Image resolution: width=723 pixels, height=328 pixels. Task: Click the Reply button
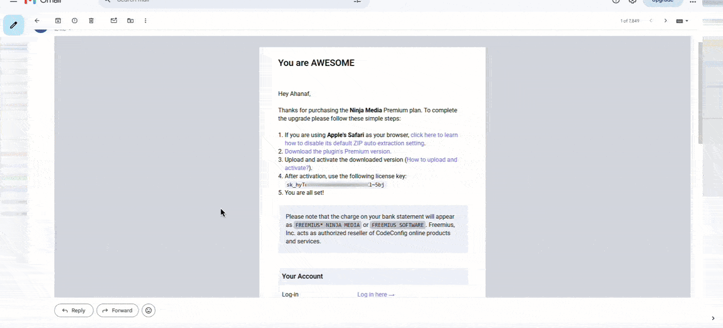point(74,310)
